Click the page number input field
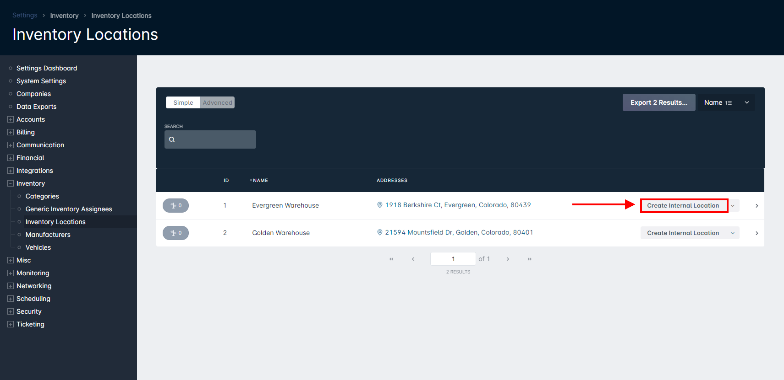Image resolution: width=784 pixels, height=380 pixels. point(453,259)
